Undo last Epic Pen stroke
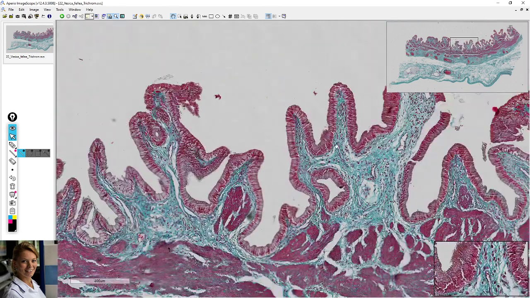 [12, 178]
